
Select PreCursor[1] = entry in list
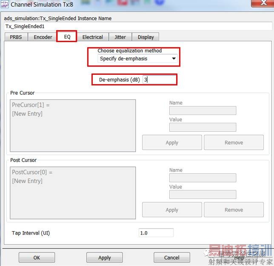coord(31,105)
